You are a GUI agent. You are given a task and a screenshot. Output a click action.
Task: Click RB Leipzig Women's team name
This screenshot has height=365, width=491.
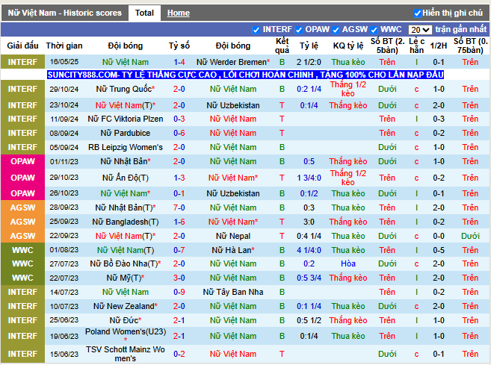click(x=126, y=147)
